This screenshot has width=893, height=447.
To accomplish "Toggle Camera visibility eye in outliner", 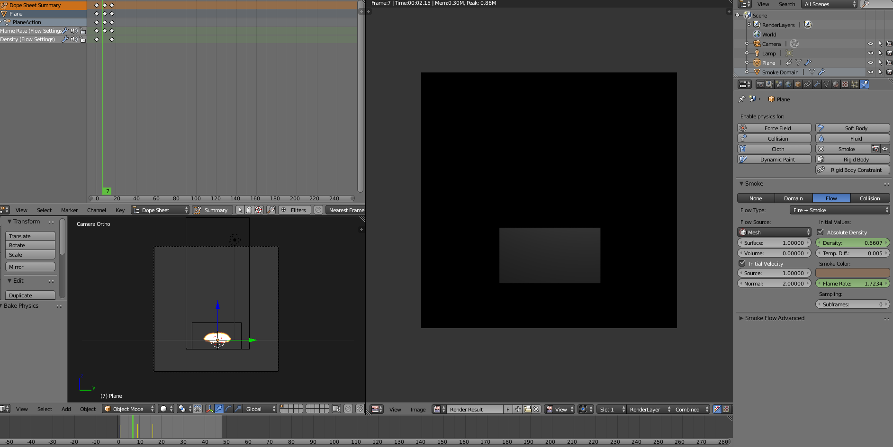I will tap(871, 44).
